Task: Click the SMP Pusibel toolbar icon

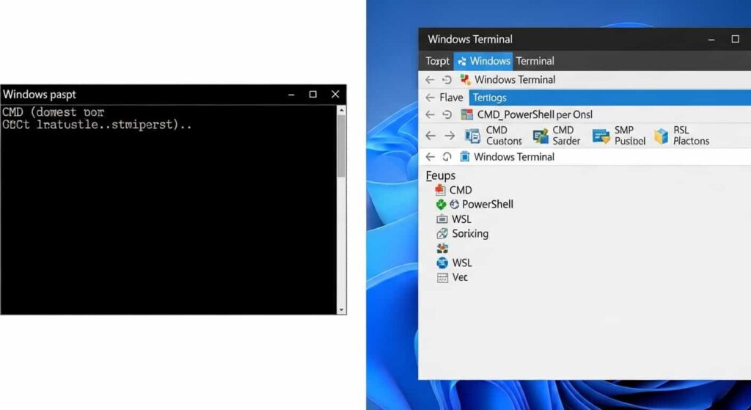Action: tap(601, 136)
